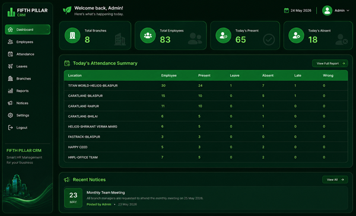Click the Total Employees group icon
Image resolution: width=356 pixels, height=216 pixels.
coord(148,36)
